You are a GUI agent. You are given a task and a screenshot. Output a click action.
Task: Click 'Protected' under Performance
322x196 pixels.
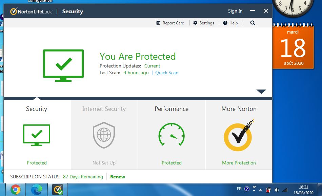pos(172,163)
